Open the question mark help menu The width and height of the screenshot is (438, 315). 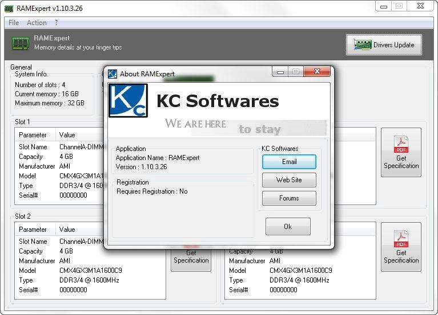56,23
